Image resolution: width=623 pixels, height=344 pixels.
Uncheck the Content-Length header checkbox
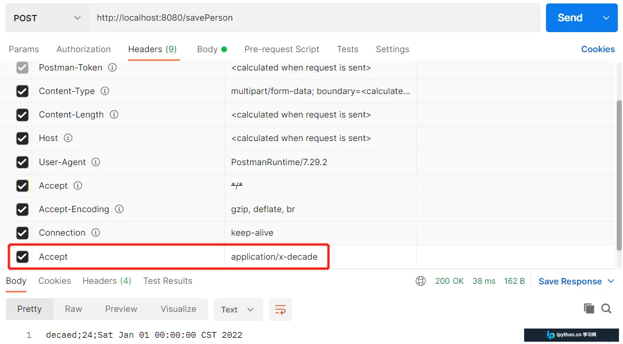(22, 115)
